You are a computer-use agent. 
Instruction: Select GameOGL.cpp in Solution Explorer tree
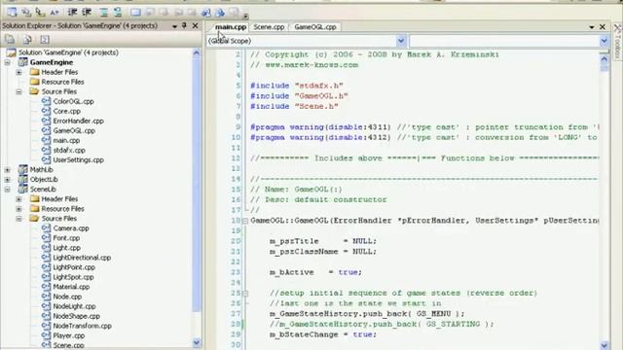pos(74,130)
